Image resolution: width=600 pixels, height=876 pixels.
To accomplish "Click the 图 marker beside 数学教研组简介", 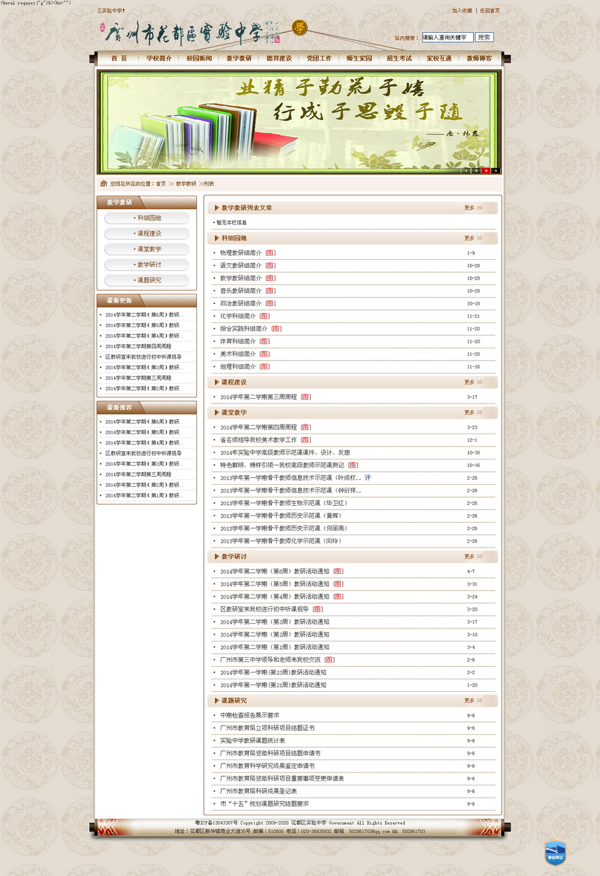I will coord(271,278).
